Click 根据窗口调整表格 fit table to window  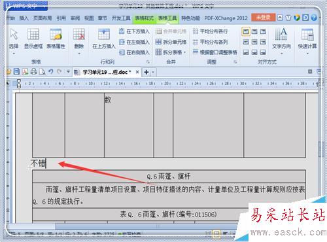pyautogui.click(x=215, y=52)
